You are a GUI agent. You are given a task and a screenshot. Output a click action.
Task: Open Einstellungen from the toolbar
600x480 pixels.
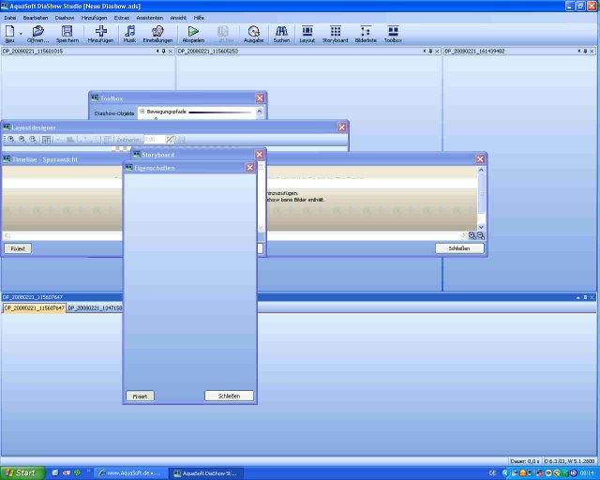click(157, 32)
